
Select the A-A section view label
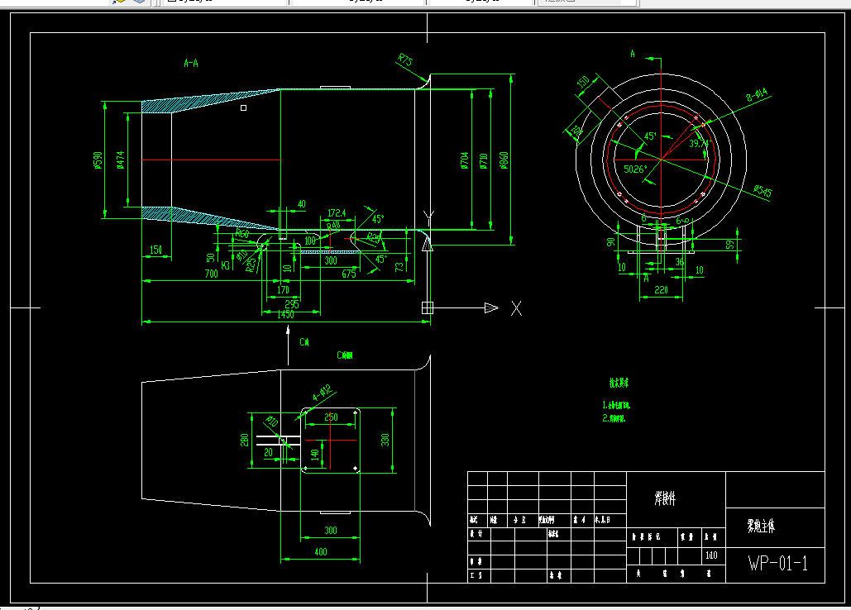(x=191, y=64)
